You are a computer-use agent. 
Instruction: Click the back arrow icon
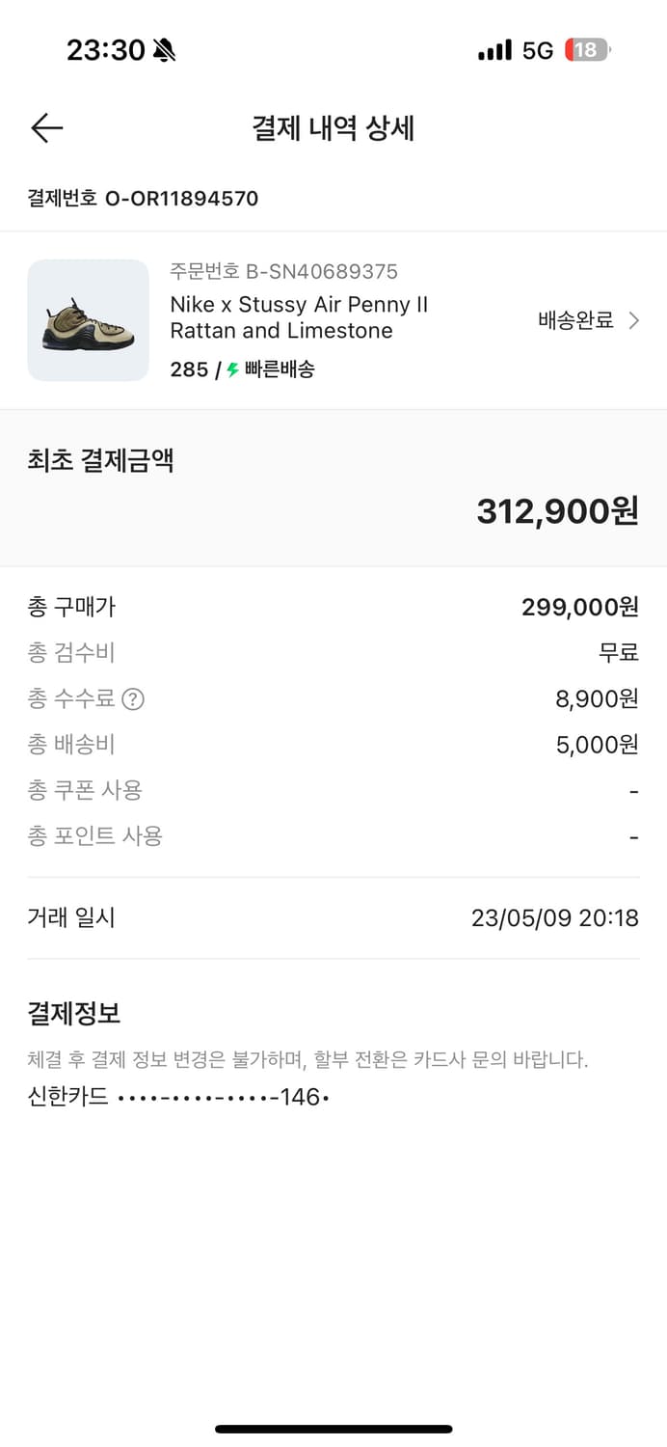pyautogui.click(x=45, y=127)
